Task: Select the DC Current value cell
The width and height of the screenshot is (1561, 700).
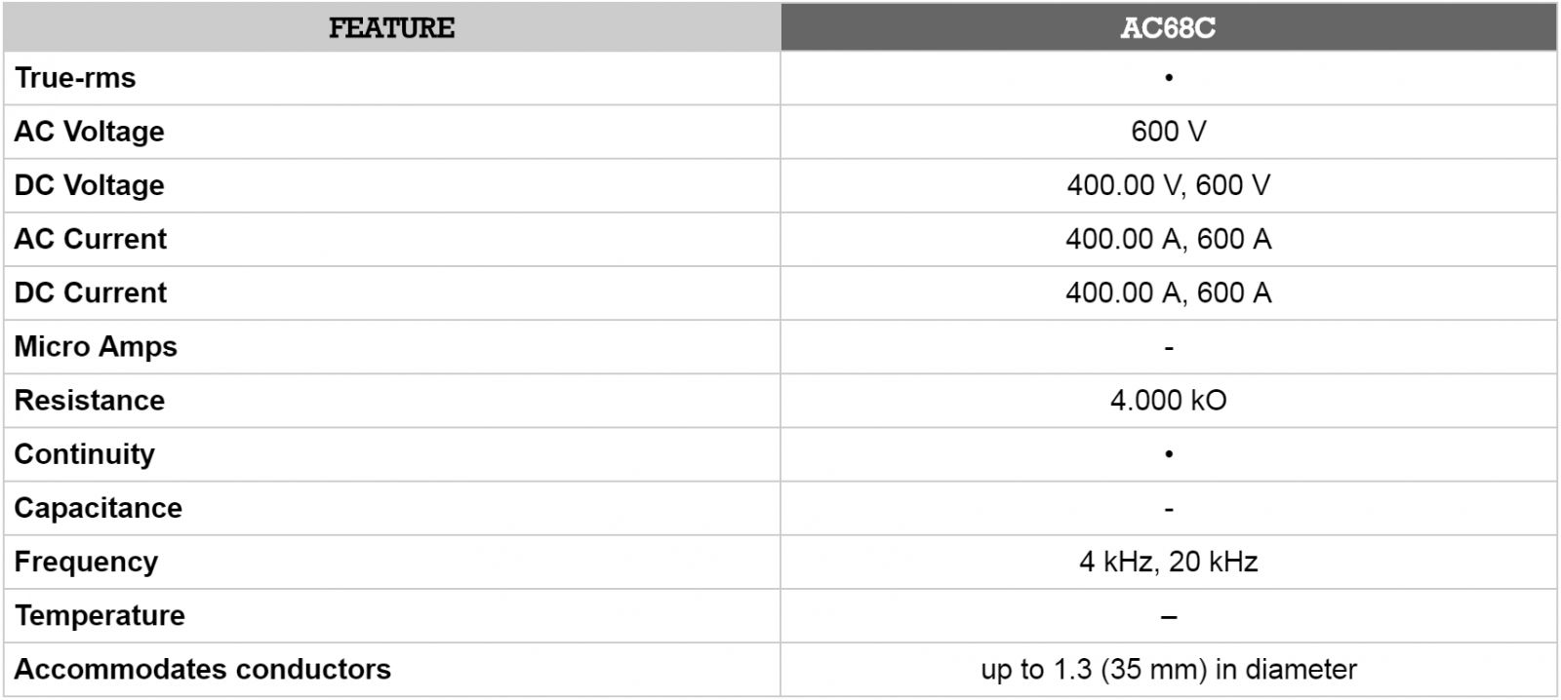Action: (1168, 292)
